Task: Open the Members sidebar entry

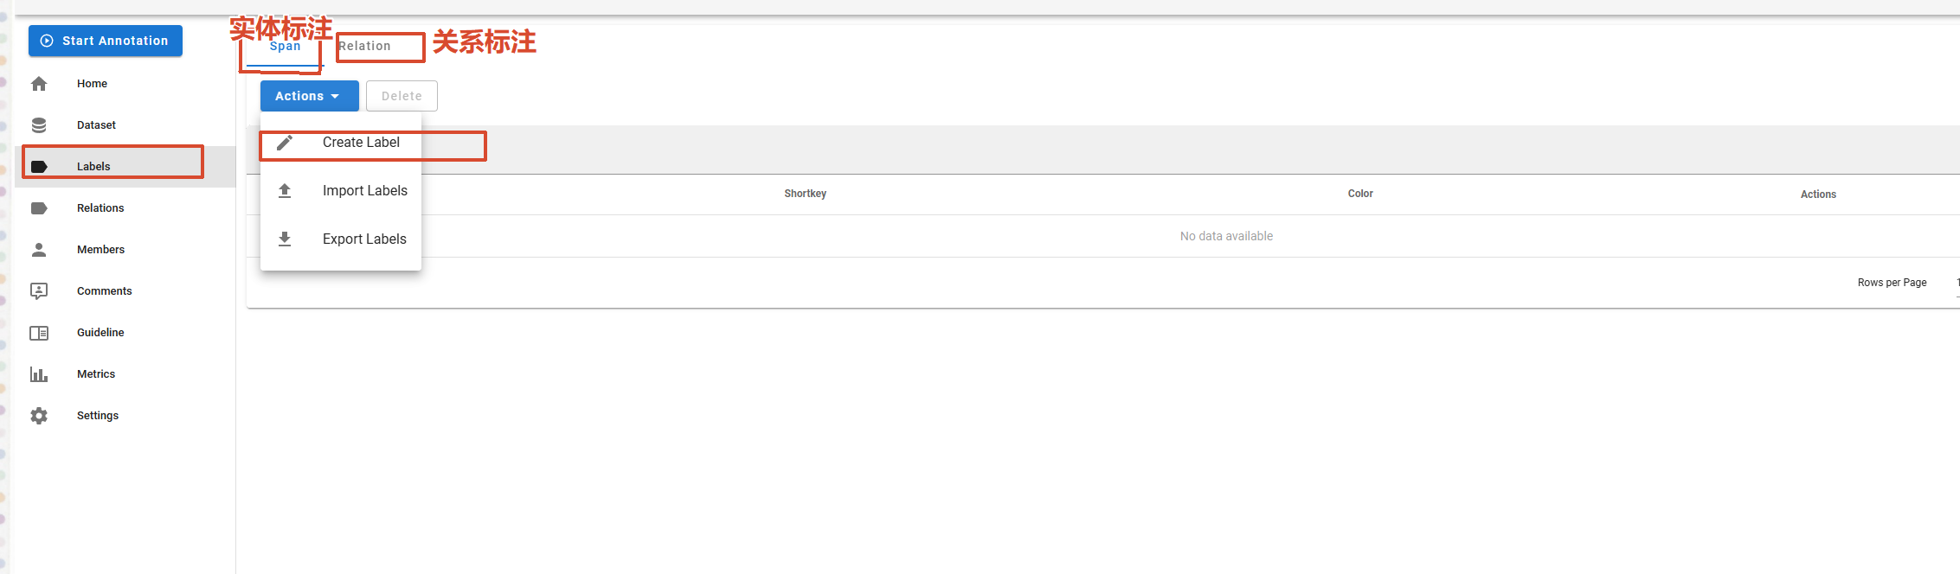Action: tap(125, 250)
